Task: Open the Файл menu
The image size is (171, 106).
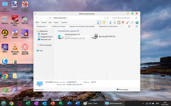Action: pyautogui.click(x=37, y=22)
